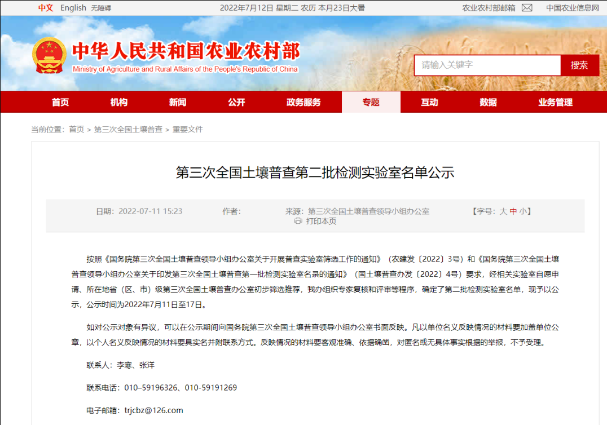Screen dimensions: 607x425
Task: Open the 机构 navigation menu
Action: pos(119,102)
